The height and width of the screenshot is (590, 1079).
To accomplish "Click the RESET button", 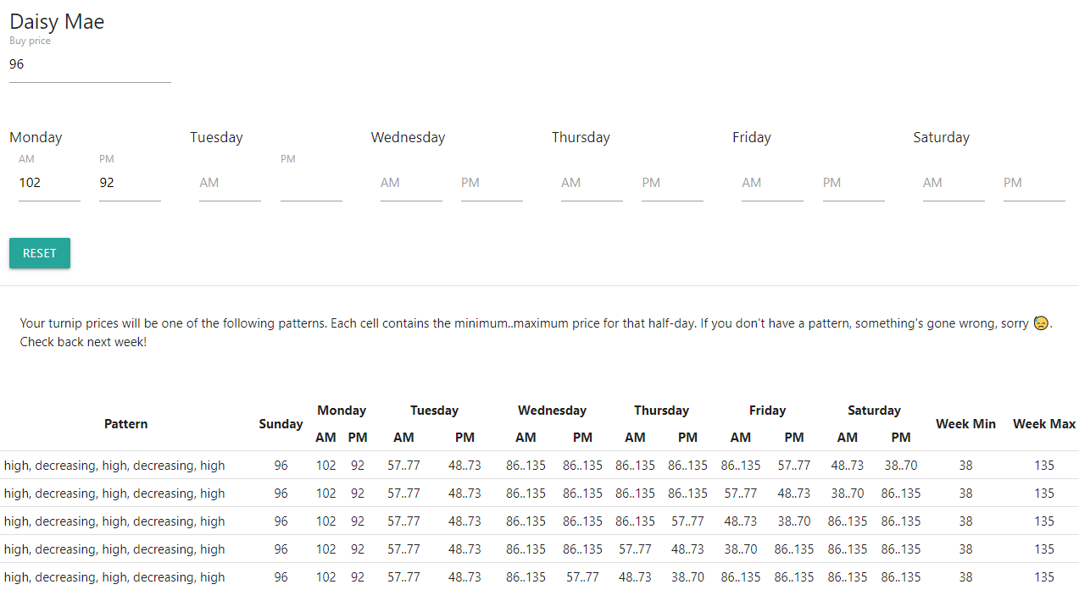I will (x=40, y=253).
